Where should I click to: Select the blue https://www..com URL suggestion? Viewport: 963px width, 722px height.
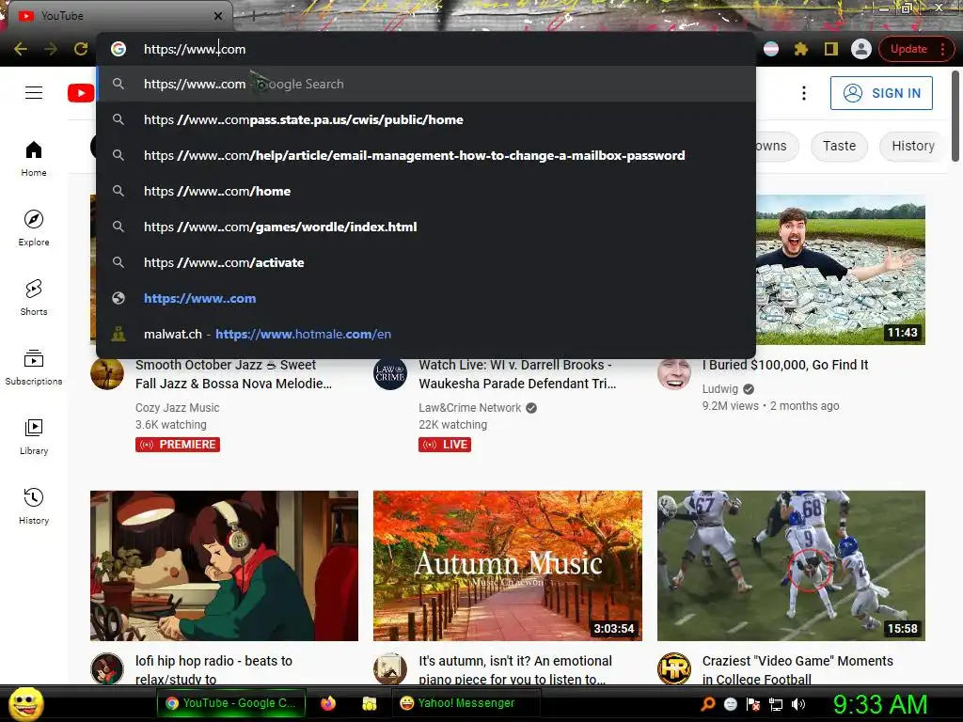(x=426, y=298)
